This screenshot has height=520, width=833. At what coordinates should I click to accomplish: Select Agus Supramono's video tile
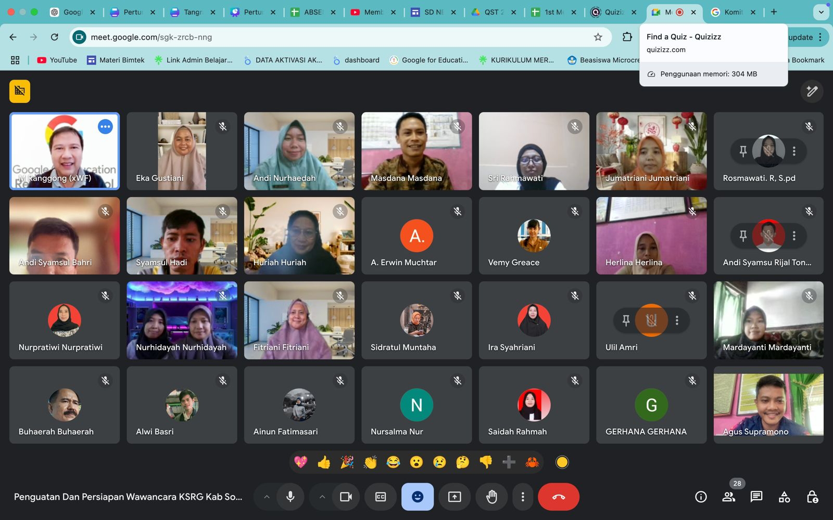point(768,405)
